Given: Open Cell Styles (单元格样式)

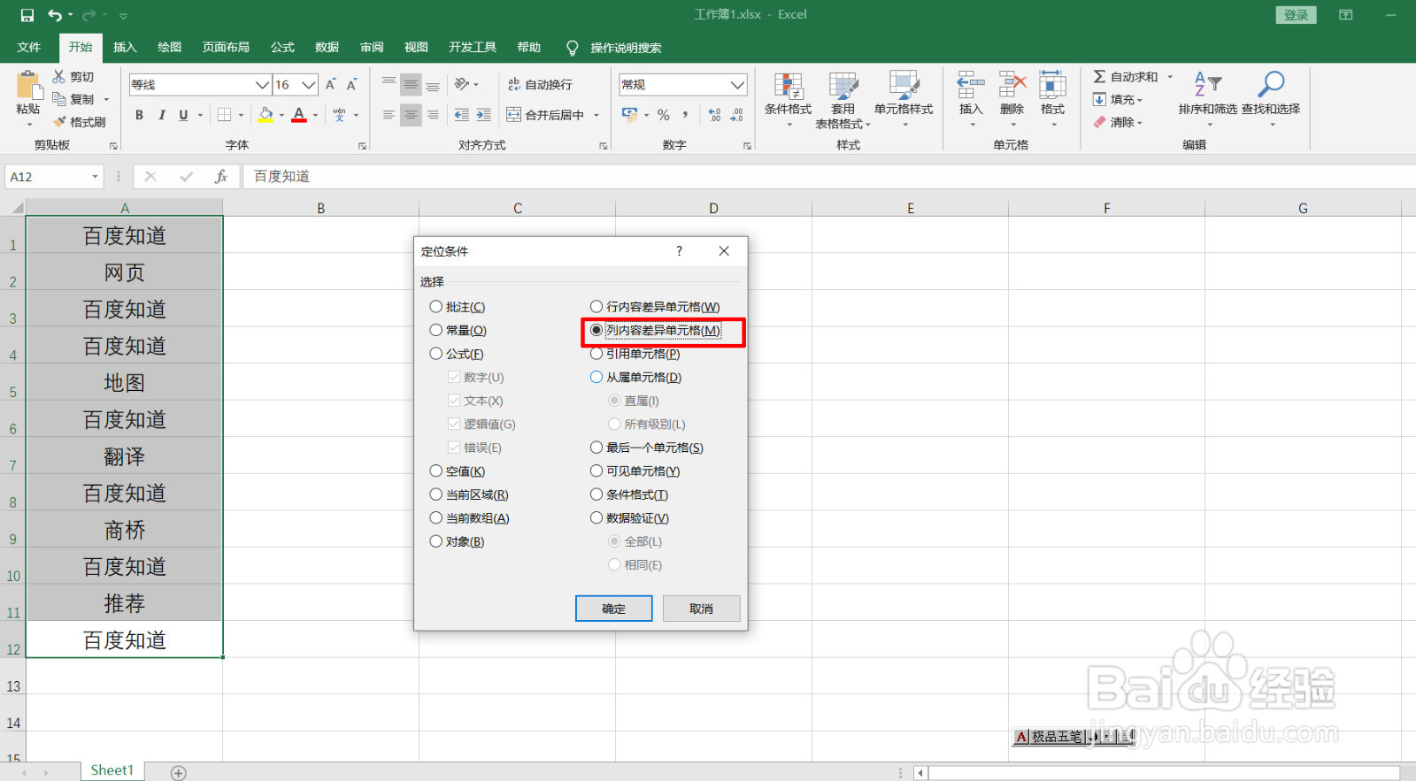Looking at the screenshot, I should pyautogui.click(x=904, y=98).
